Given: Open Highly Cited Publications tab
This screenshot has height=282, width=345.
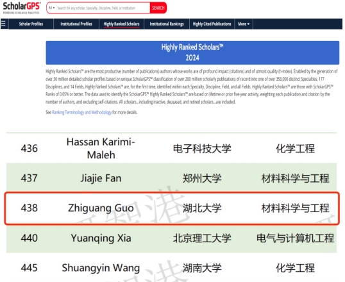Looking at the screenshot, I should coord(212,24).
